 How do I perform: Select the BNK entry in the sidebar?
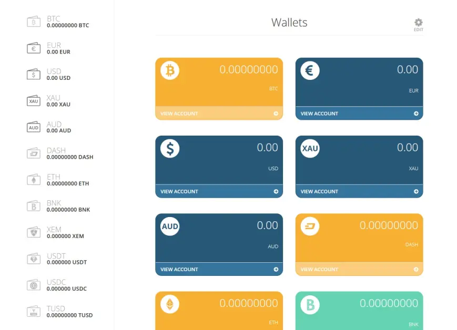[58, 206]
